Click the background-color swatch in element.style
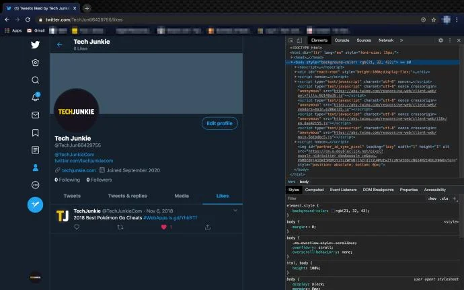464x290 pixels. tap(333, 211)
